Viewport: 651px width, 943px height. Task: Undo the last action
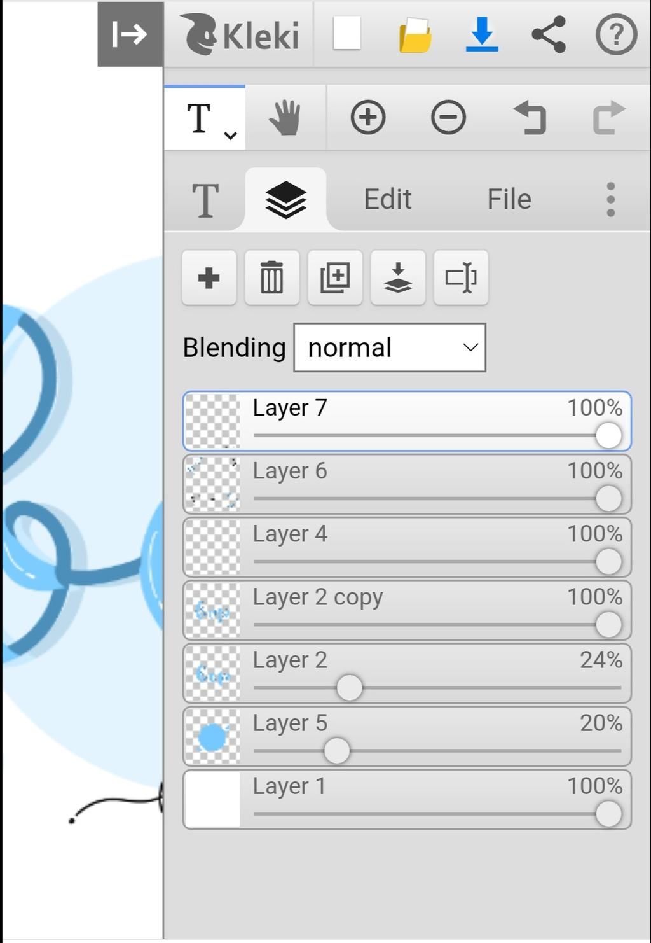click(530, 118)
